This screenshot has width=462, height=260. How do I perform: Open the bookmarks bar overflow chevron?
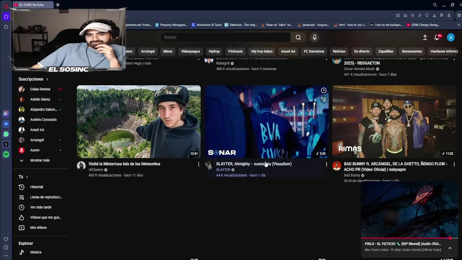click(x=459, y=25)
